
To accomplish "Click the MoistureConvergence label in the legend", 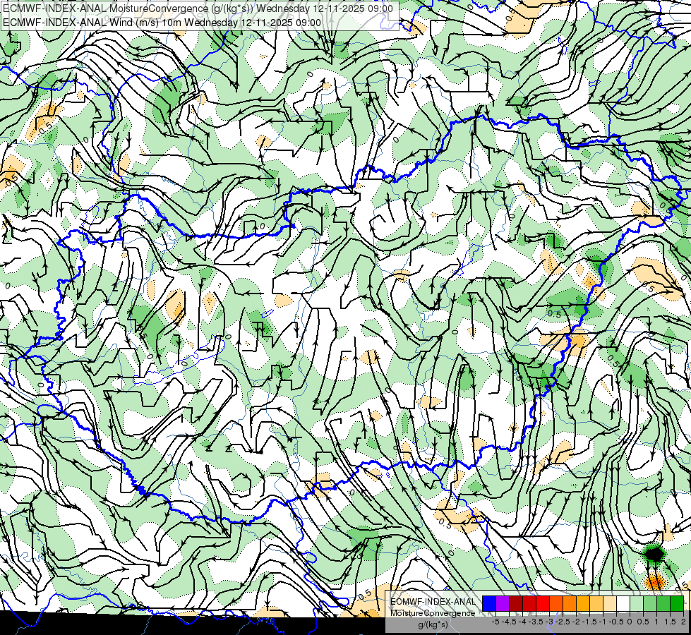I will click(x=433, y=613).
